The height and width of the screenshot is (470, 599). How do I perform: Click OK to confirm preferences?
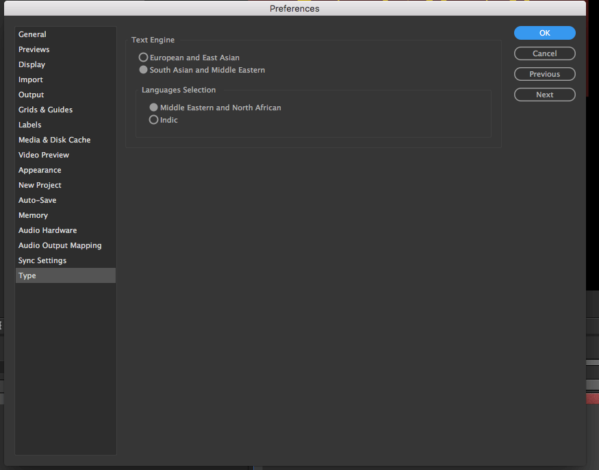click(x=544, y=33)
